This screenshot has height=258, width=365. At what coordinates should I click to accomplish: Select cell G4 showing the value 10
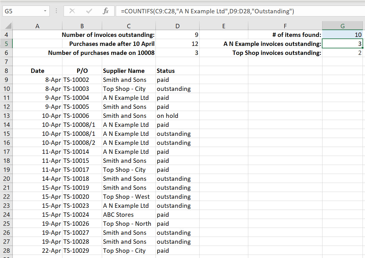(x=342, y=35)
